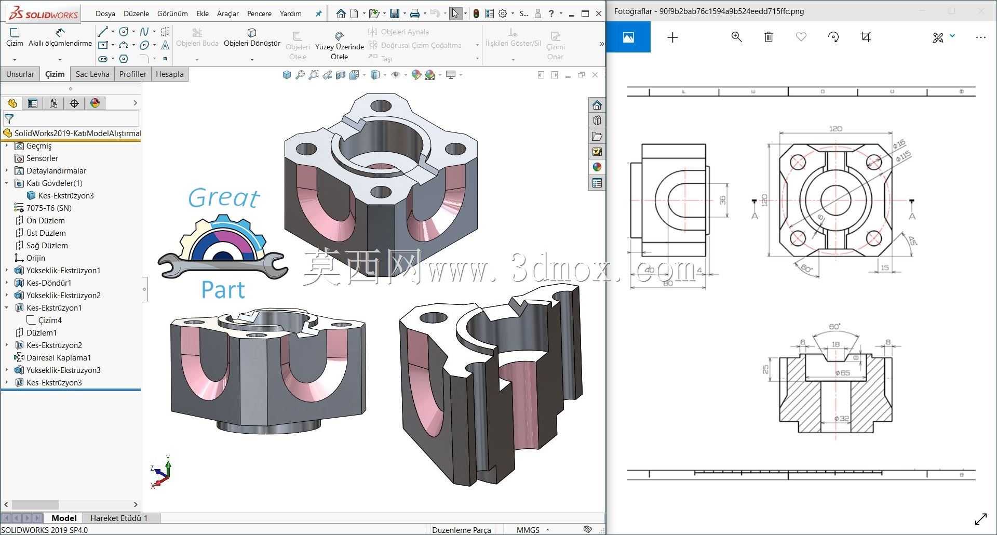Image resolution: width=997 pixels, height=535 pixels.
Task: Toggle fullscreen arrows in Photos window
Action: [x=981, y=519]
